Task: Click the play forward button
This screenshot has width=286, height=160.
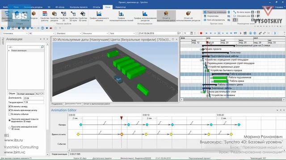Action: [x=223, y=33]
